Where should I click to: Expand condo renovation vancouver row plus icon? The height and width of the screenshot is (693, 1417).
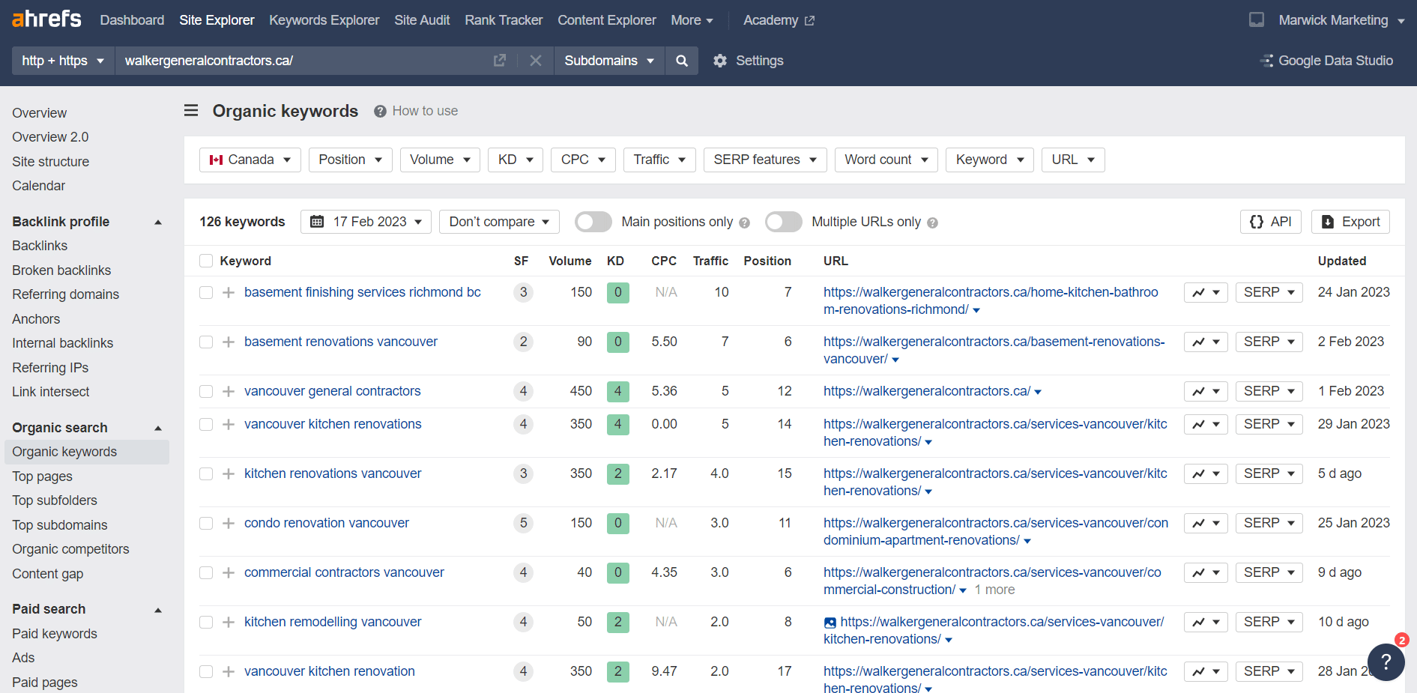(229, 523)
